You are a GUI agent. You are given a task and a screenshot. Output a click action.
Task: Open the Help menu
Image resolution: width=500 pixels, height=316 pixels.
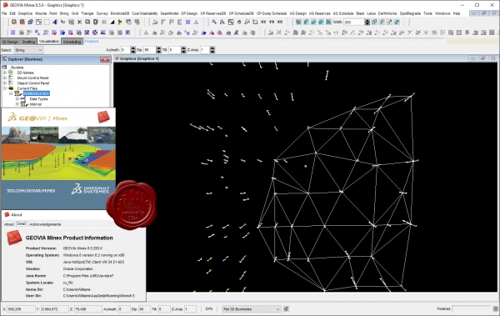click(x=457, y=13)
